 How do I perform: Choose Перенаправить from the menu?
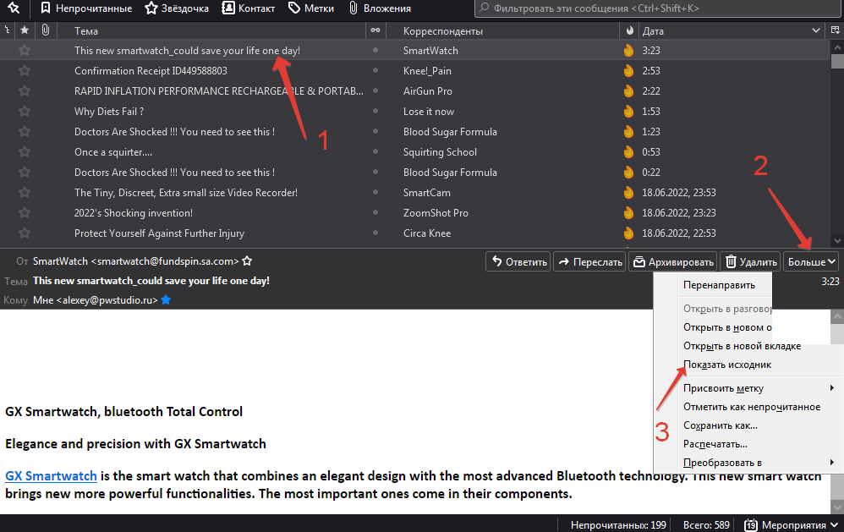pyautogui.click(x=719, y=285)
